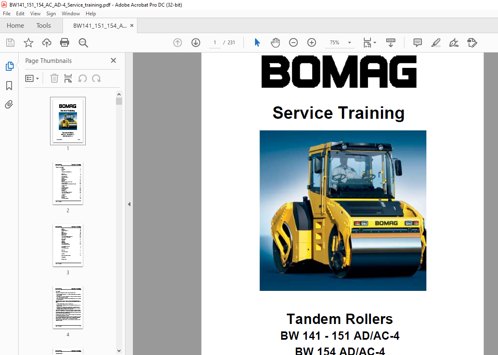Close the Page Thumbnails panel

[x=113, y=60]
